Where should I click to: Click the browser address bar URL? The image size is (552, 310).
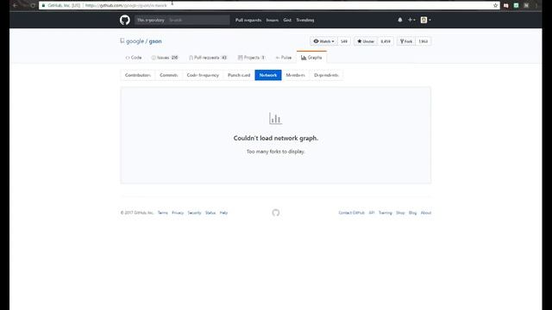tap(126, 5)
